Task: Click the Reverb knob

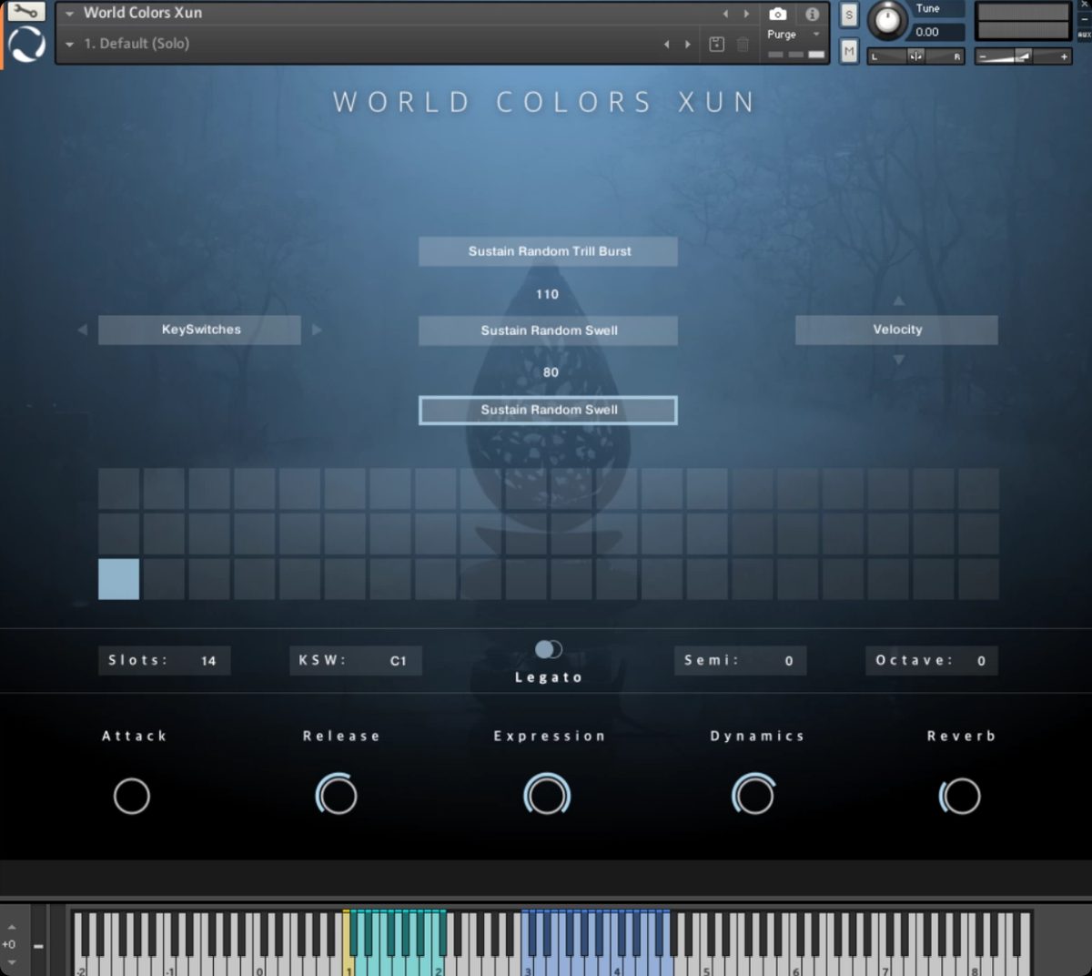Action: (960, 796)
